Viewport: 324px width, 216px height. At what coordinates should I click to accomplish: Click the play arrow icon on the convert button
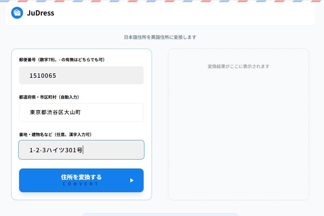[132, 180]
